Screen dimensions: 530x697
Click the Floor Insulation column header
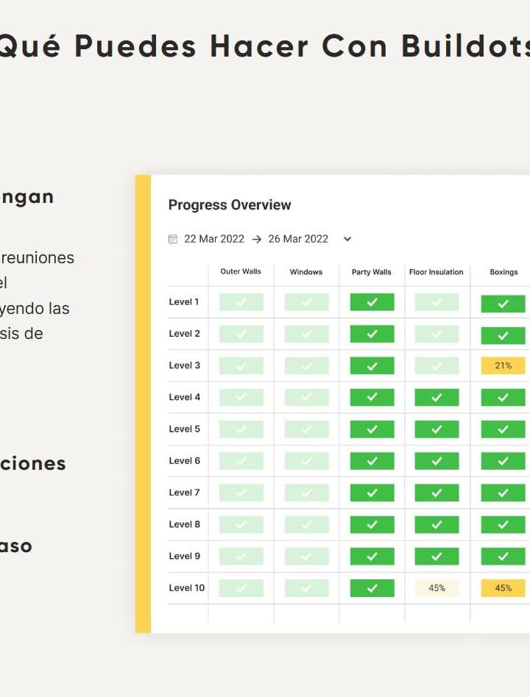[436, 272]
